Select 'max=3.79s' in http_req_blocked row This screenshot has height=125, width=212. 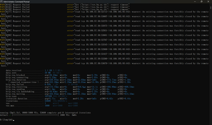click(x=92, y=75)
